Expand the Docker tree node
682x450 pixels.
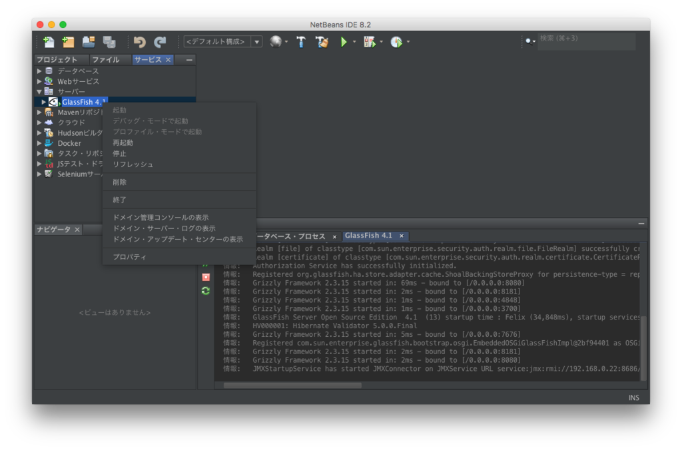coord(39,143)
